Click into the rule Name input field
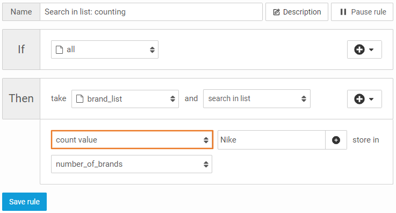396x213 pixels. tap(151, 12)
